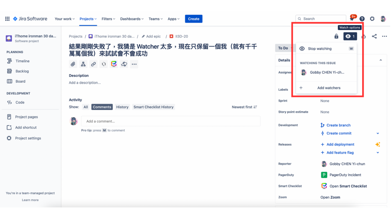This screenshot has width=392, height=220.
Task: Click the Project settings gear icon
Action: point(9,138)
